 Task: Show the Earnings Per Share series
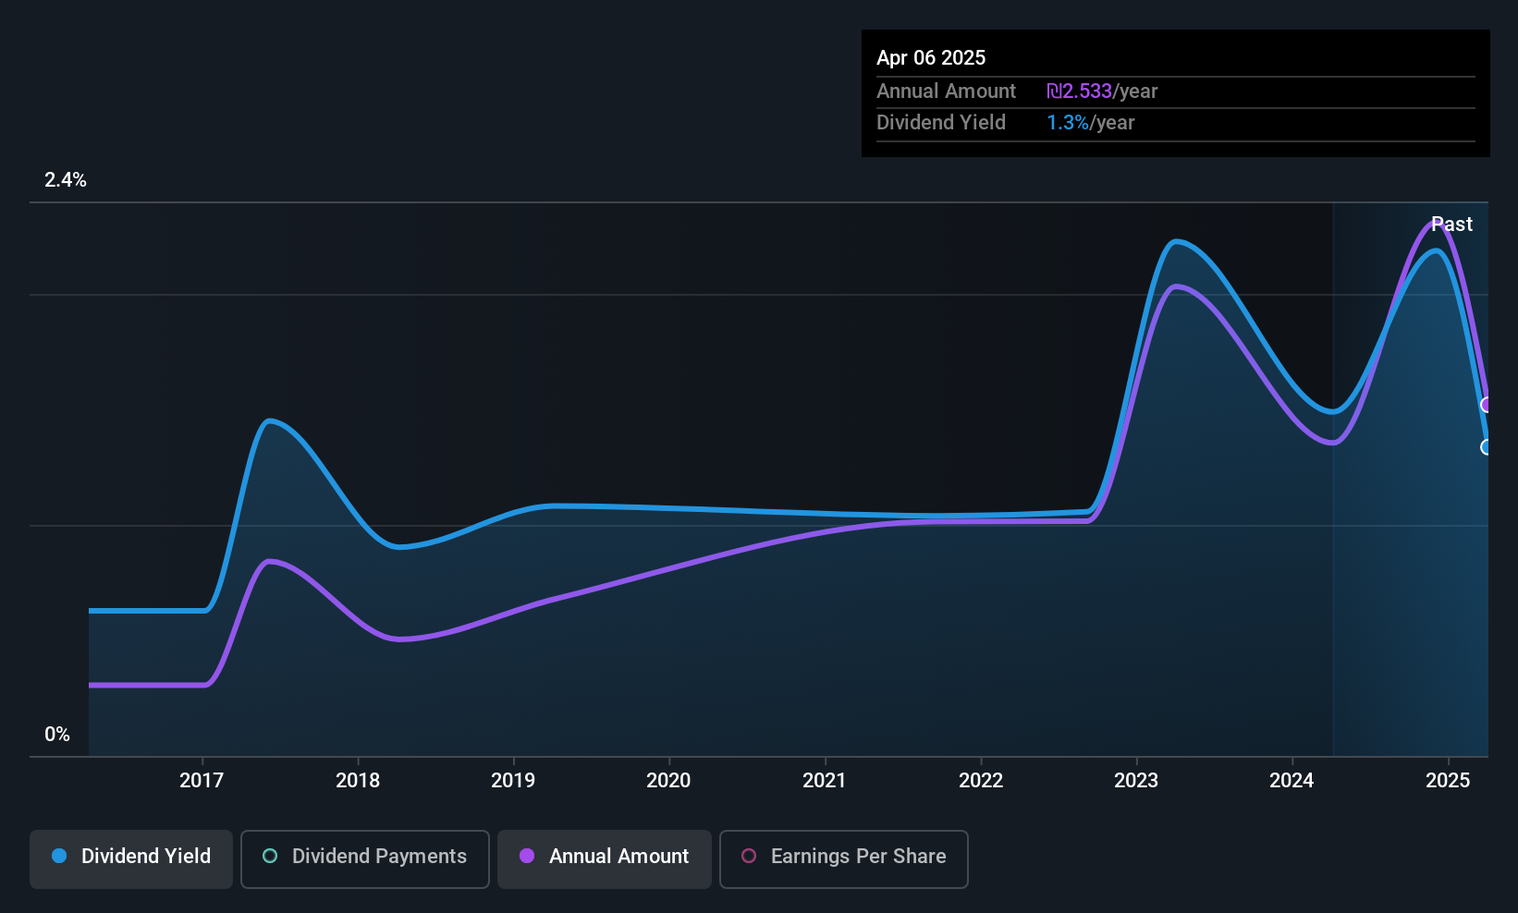[843, 858]
